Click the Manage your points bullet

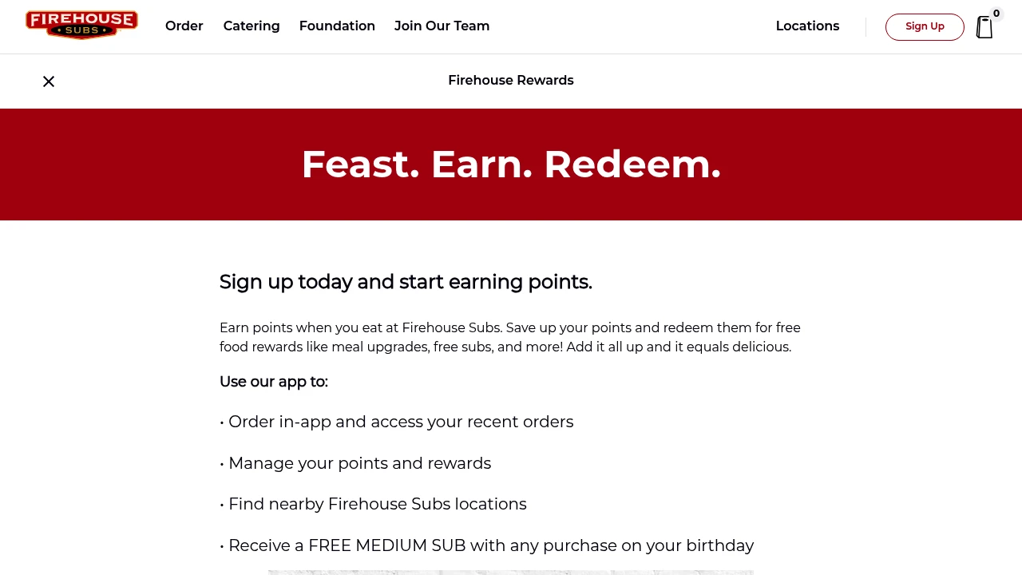[355, 463]
